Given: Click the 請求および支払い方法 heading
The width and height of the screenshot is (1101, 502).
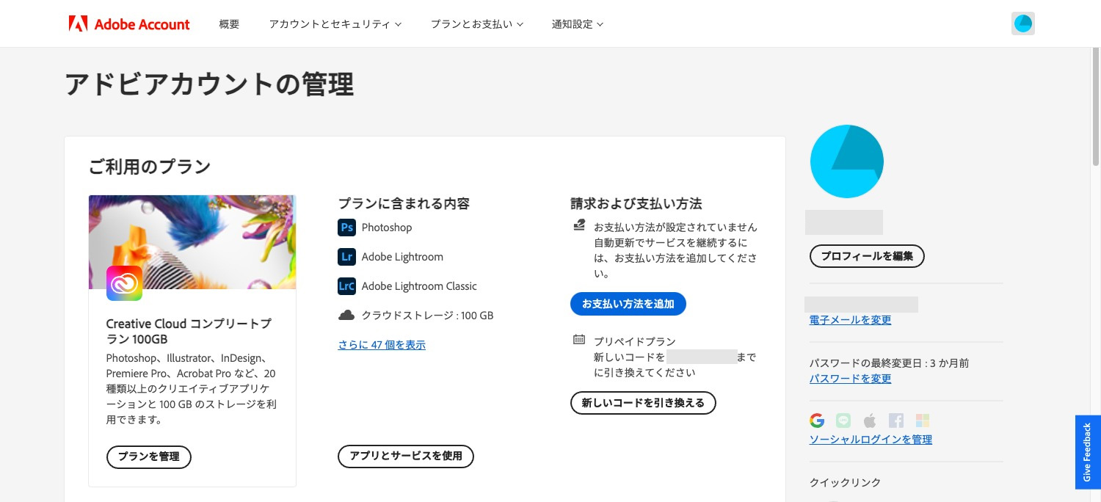Looking at the screenshot, I should 636,203.
